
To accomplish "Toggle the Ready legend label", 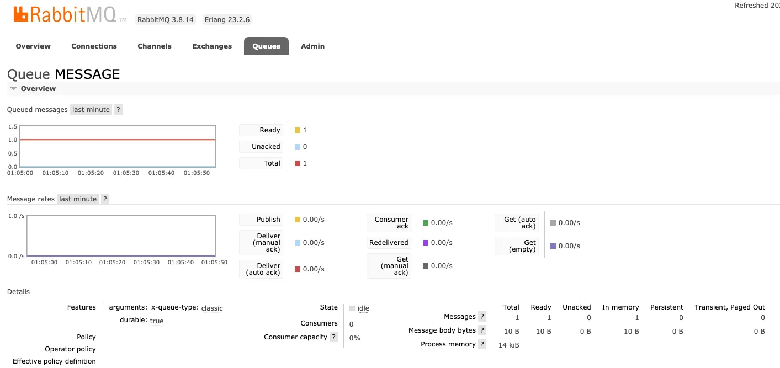I will coord(261,130).
